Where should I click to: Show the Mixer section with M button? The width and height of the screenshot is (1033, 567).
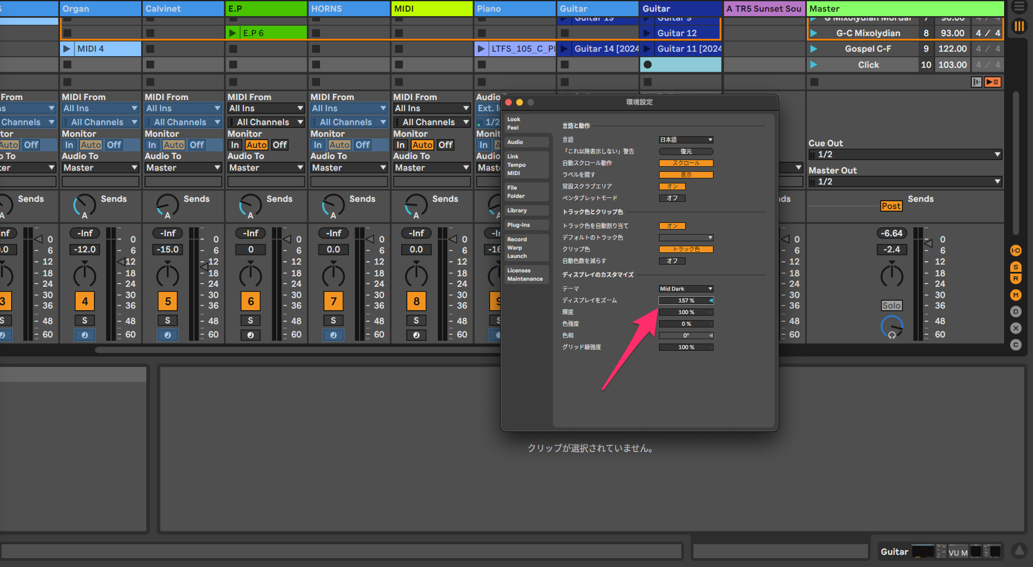(1016, 295)
